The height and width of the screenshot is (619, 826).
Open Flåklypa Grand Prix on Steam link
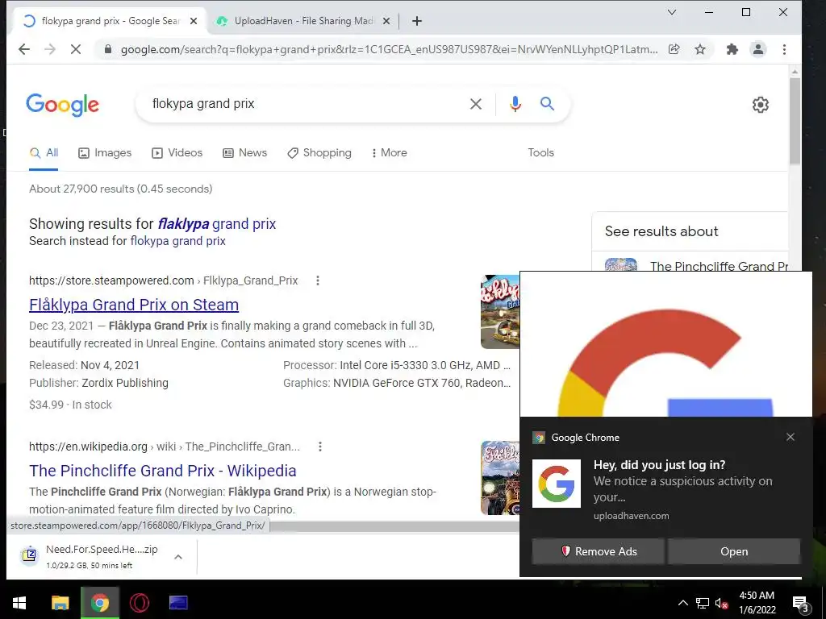coord(134,305)
